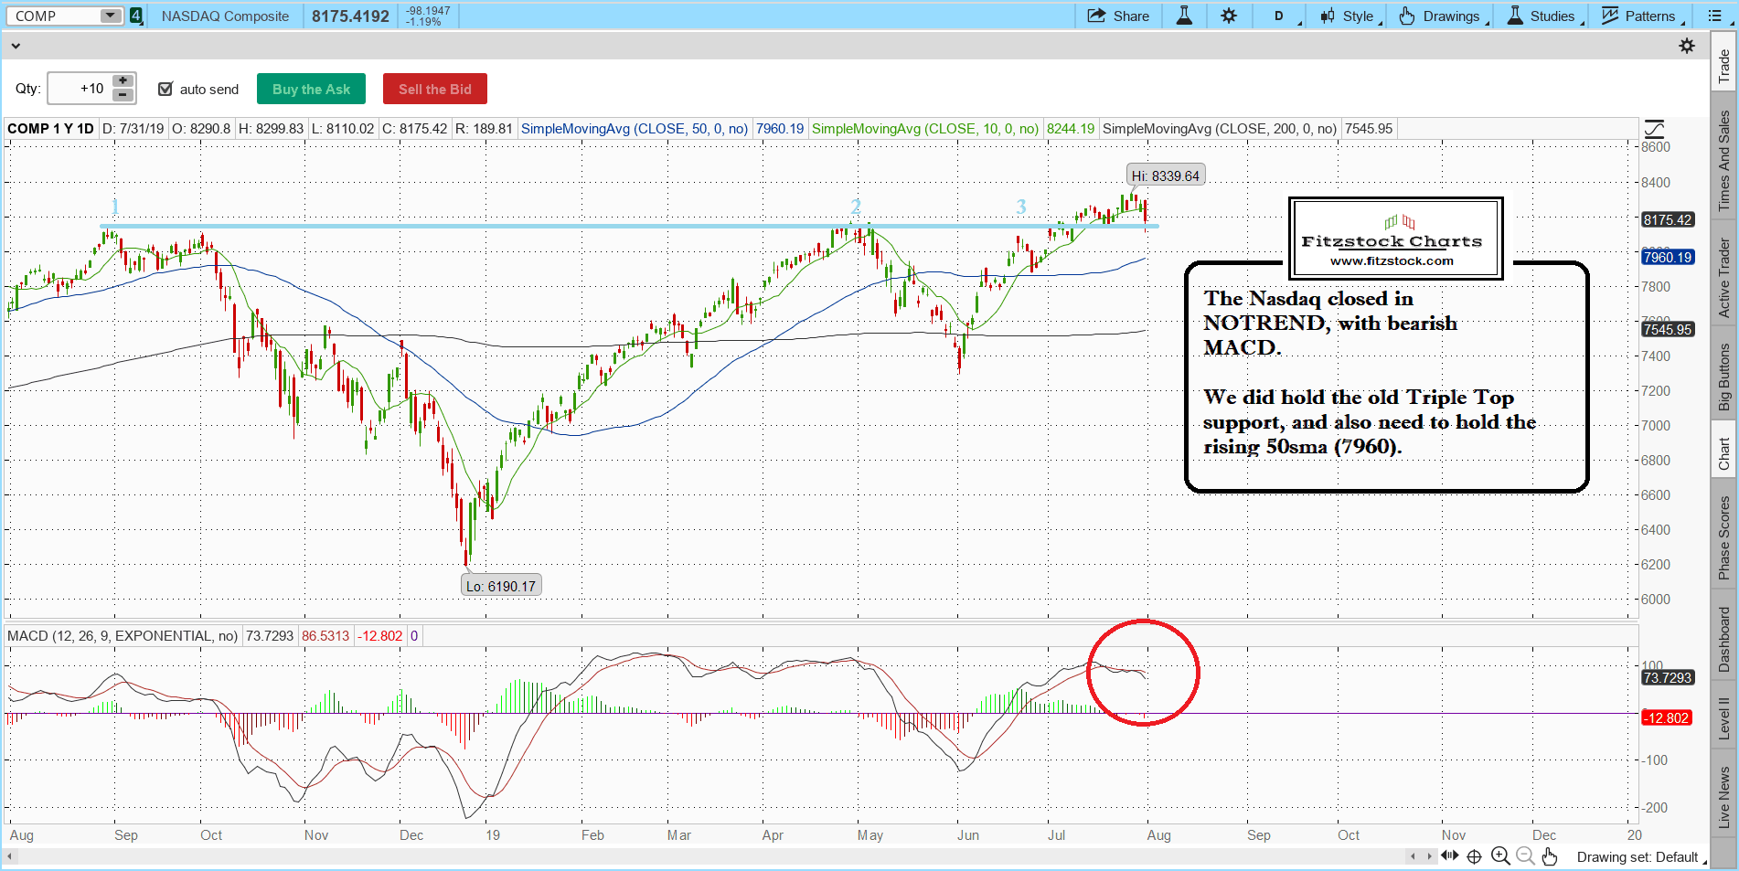Open the Style dropdown menu
Image resolution: width=1739 pixels, height=871 pixels.
[x=1350, y=16]
